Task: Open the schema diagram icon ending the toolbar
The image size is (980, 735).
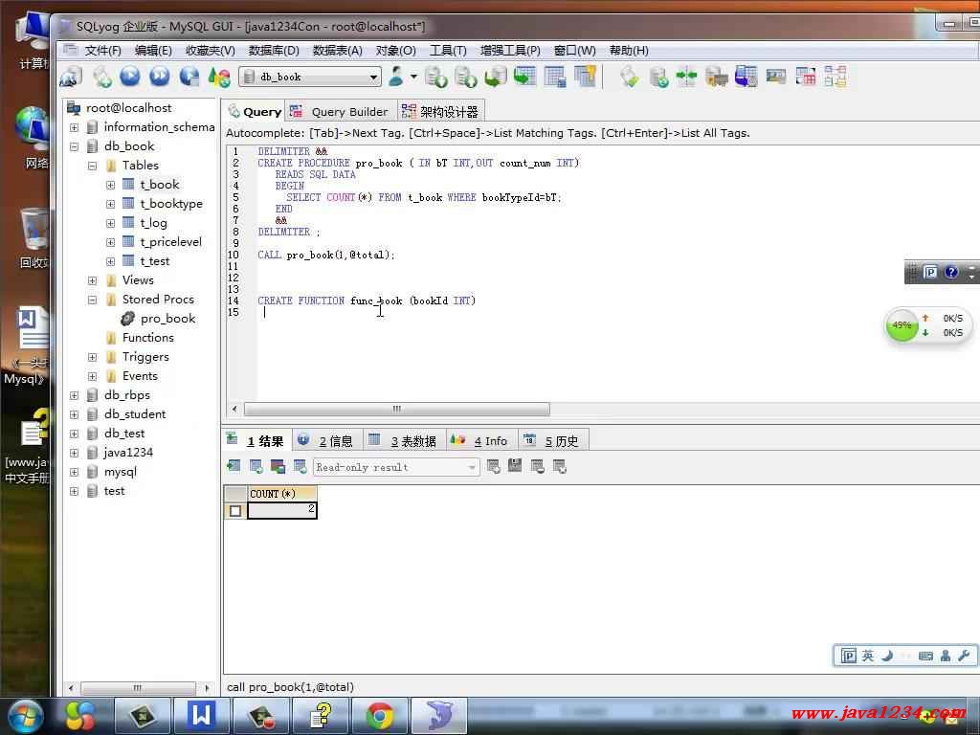Action: [835, 77]
